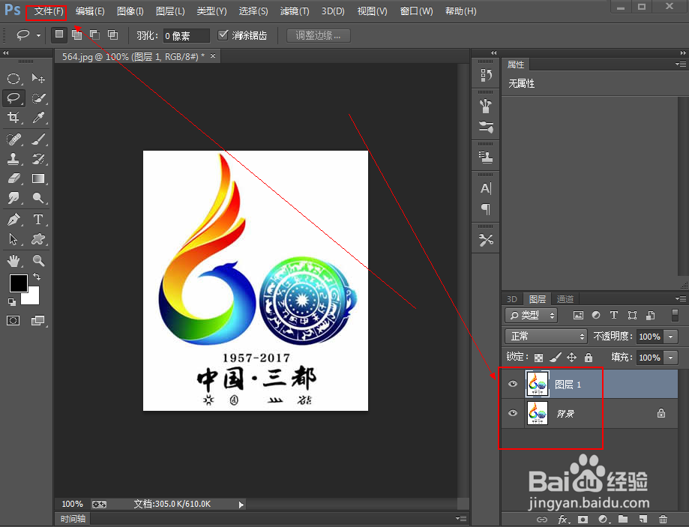The height and width of the screenshot is (527, 689).
Task: Switch to the 3D panel tab
Action: [x=511, y=299]
